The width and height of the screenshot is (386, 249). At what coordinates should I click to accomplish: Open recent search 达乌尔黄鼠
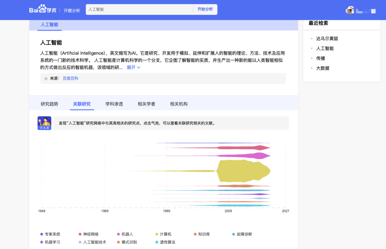pyautogui.click(x=327, y=39)
